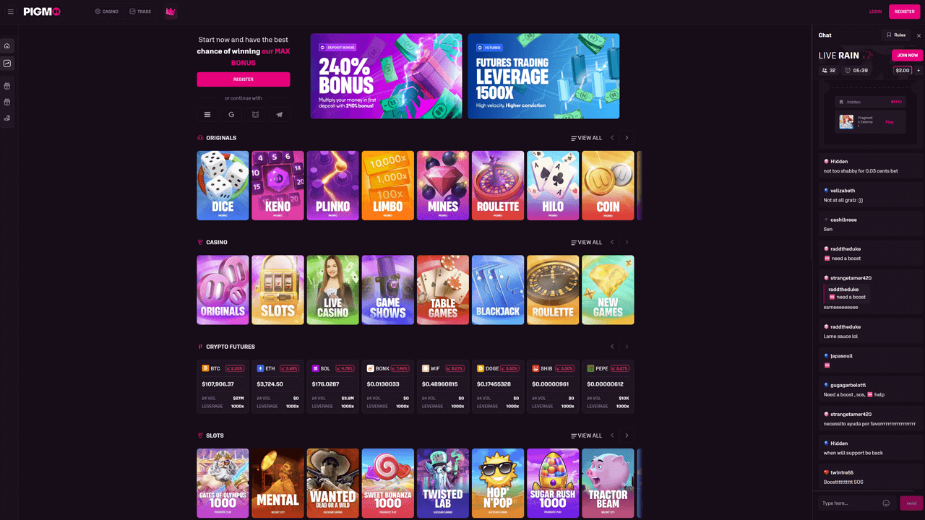The width and height of the screenshot is (925, 520).
Task: Click the Login link in the header
Action: pyautogui.click(x=875, y=12)
